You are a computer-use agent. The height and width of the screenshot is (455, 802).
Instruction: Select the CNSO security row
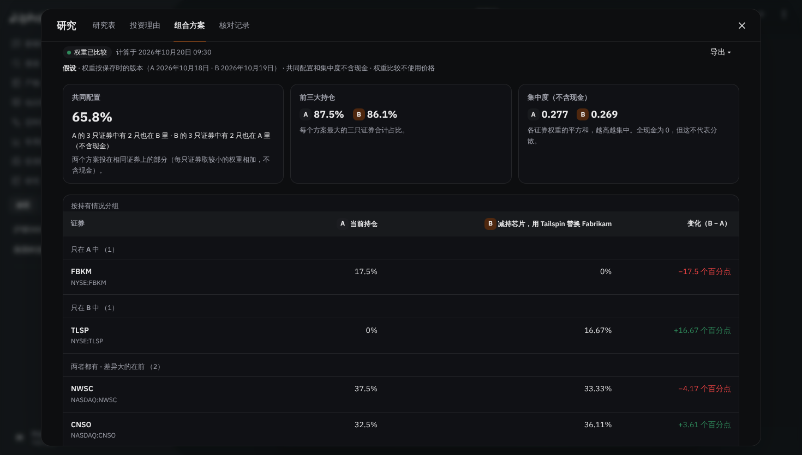(401, 429)
